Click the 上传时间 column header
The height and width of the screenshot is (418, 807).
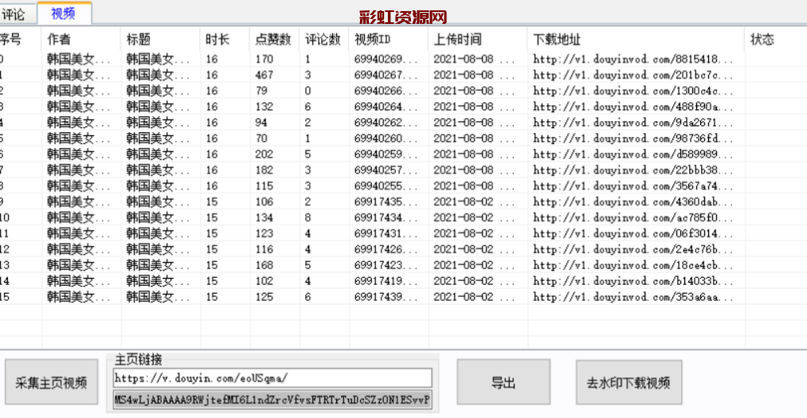click(x=458, y=39)
